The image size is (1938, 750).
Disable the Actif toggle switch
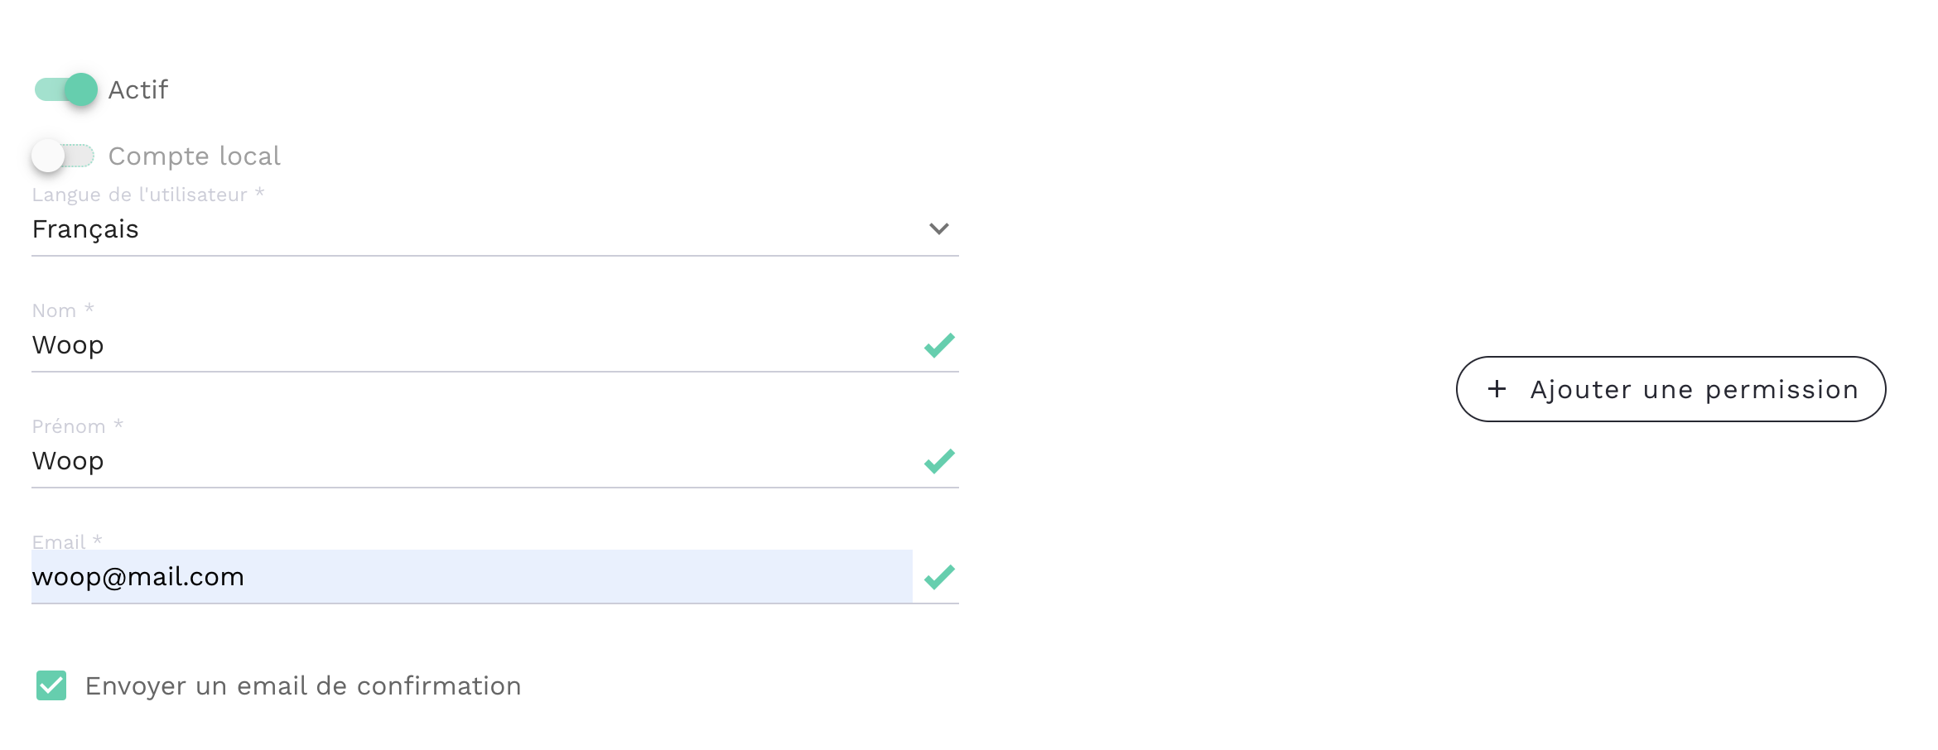[x=66, y=89]
